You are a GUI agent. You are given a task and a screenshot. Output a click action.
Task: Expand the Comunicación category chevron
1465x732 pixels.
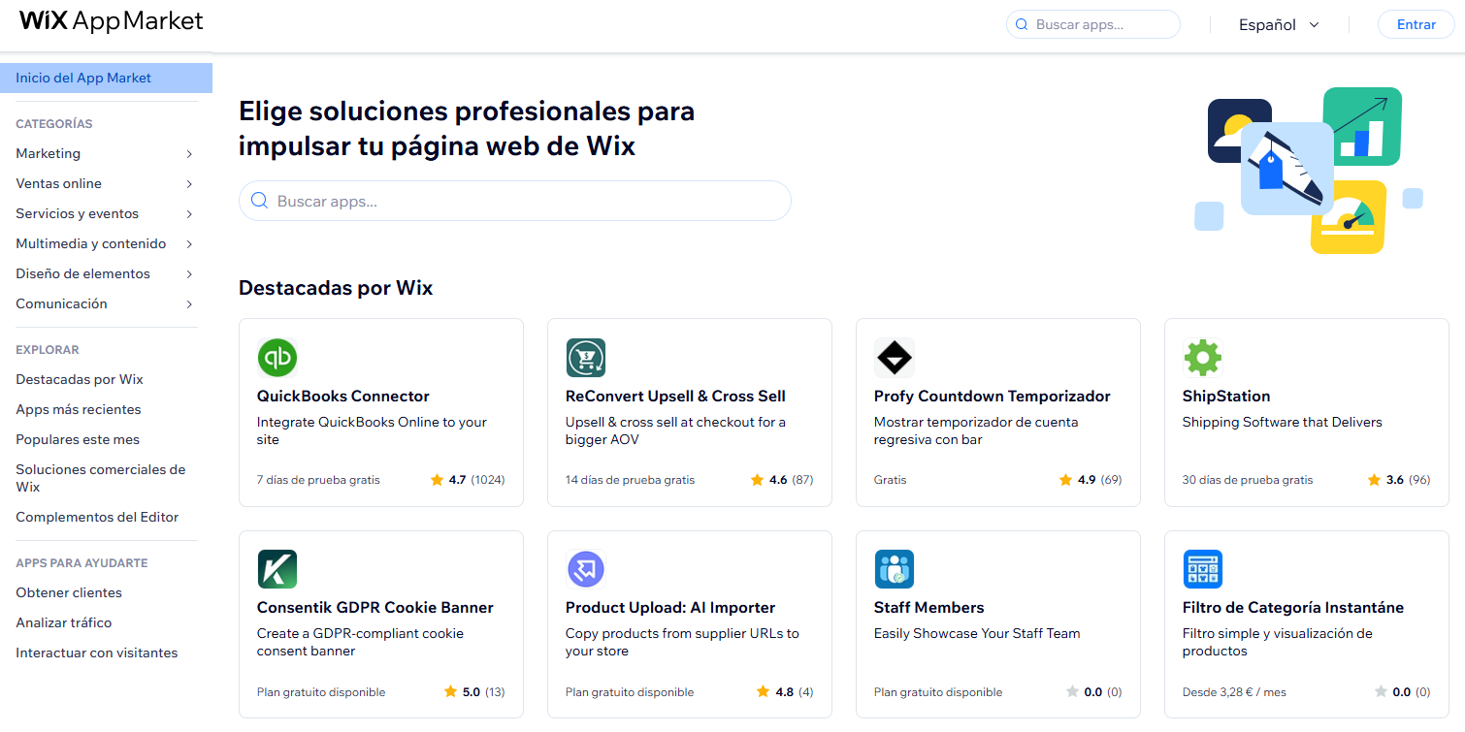click(x=189, y=304)
